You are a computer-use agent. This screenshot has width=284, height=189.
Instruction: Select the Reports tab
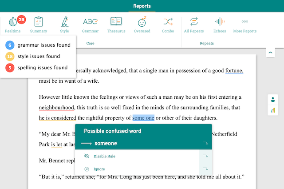pyautogui.click(x=142, y=6)
